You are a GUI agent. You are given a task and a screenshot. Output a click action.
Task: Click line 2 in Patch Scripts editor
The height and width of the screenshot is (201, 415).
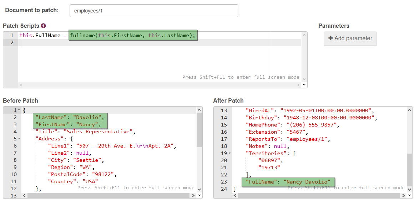160,42
